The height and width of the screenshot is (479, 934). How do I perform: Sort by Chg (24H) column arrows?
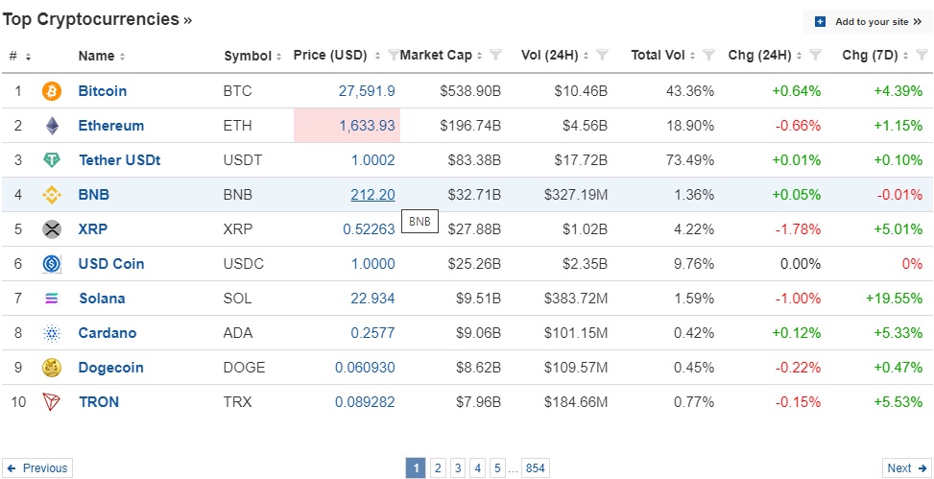799,56
